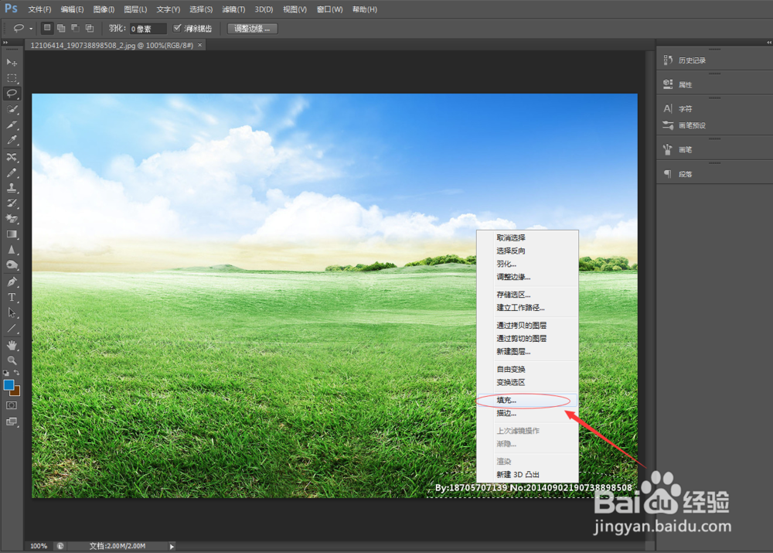Viewport: 773px width, 553px height.
Task: Reset default foreground/background colors icon
Action: 6,373
